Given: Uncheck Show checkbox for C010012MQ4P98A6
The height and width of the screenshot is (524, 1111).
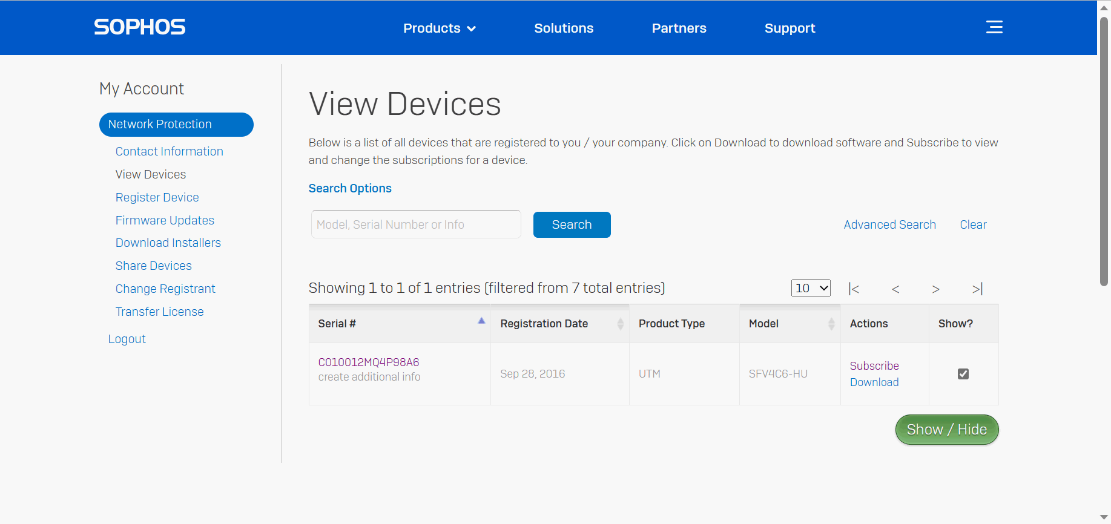Looking at the screenshot, I should 963,374.
